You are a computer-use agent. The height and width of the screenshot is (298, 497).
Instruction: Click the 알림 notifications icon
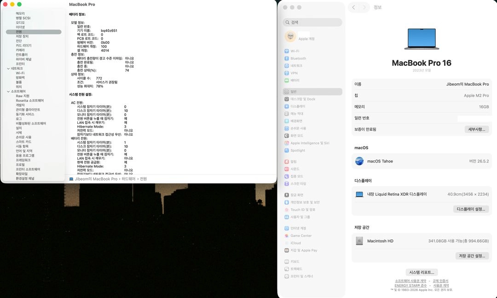pyautogui.click(x=287, y=162)
